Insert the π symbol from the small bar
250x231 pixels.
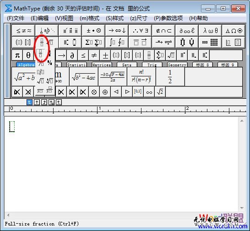coord(17,55)
